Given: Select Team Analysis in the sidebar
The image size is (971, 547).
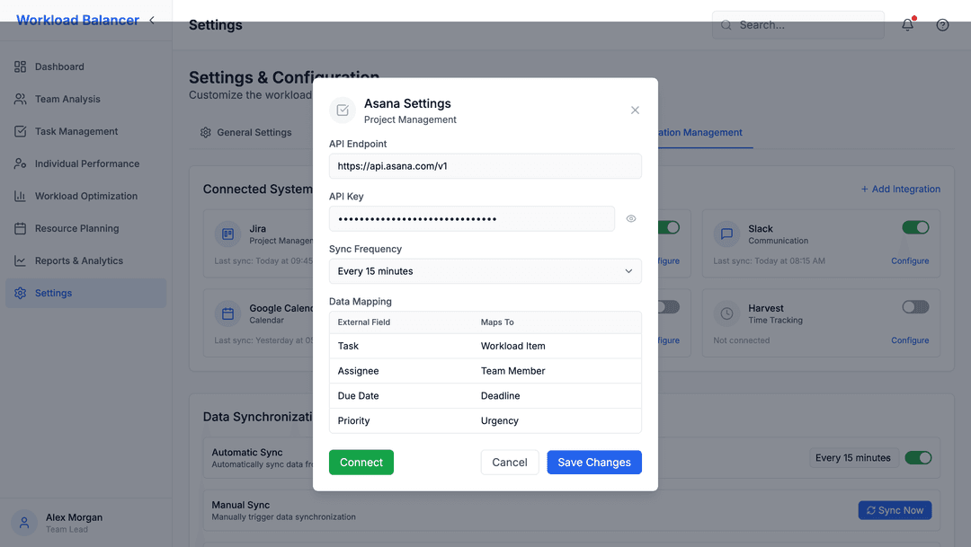Looking at the screenshot, I should [x=67, y=99].
